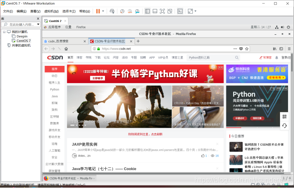Image resolution: width=294 pixels, height=188 pixels.
Task: Open the 博客 link in CSDN nav
Action: pyautogui.click(x=79, y=58)
